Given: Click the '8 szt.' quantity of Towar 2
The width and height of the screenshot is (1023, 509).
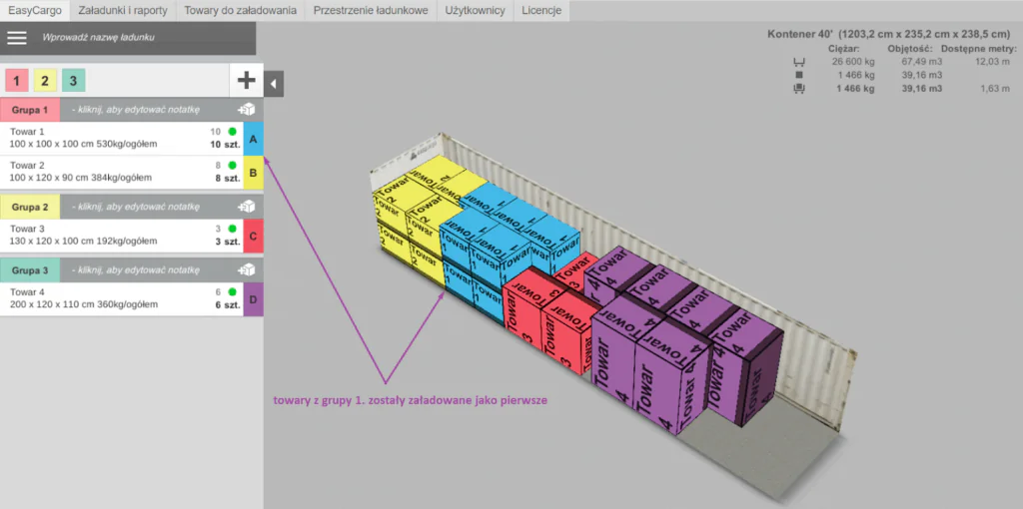Looking at the screenshot, I should tap(228, 178).
